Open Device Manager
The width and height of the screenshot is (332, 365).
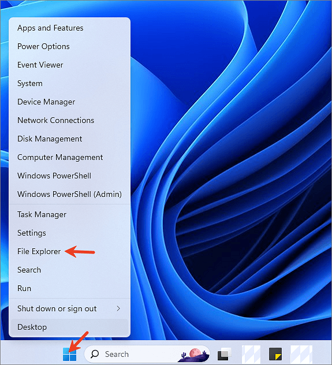click(69, 102)
